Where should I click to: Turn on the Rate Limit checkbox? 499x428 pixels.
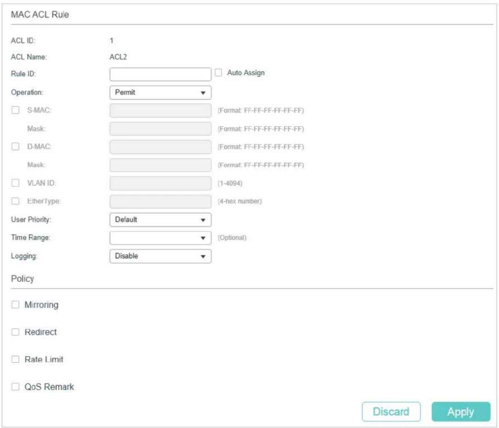click(15, 359)
